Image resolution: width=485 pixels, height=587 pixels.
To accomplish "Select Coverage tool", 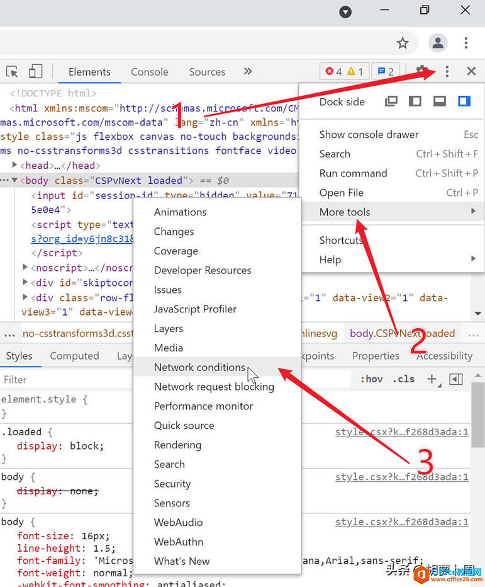I will click(217, 251).
